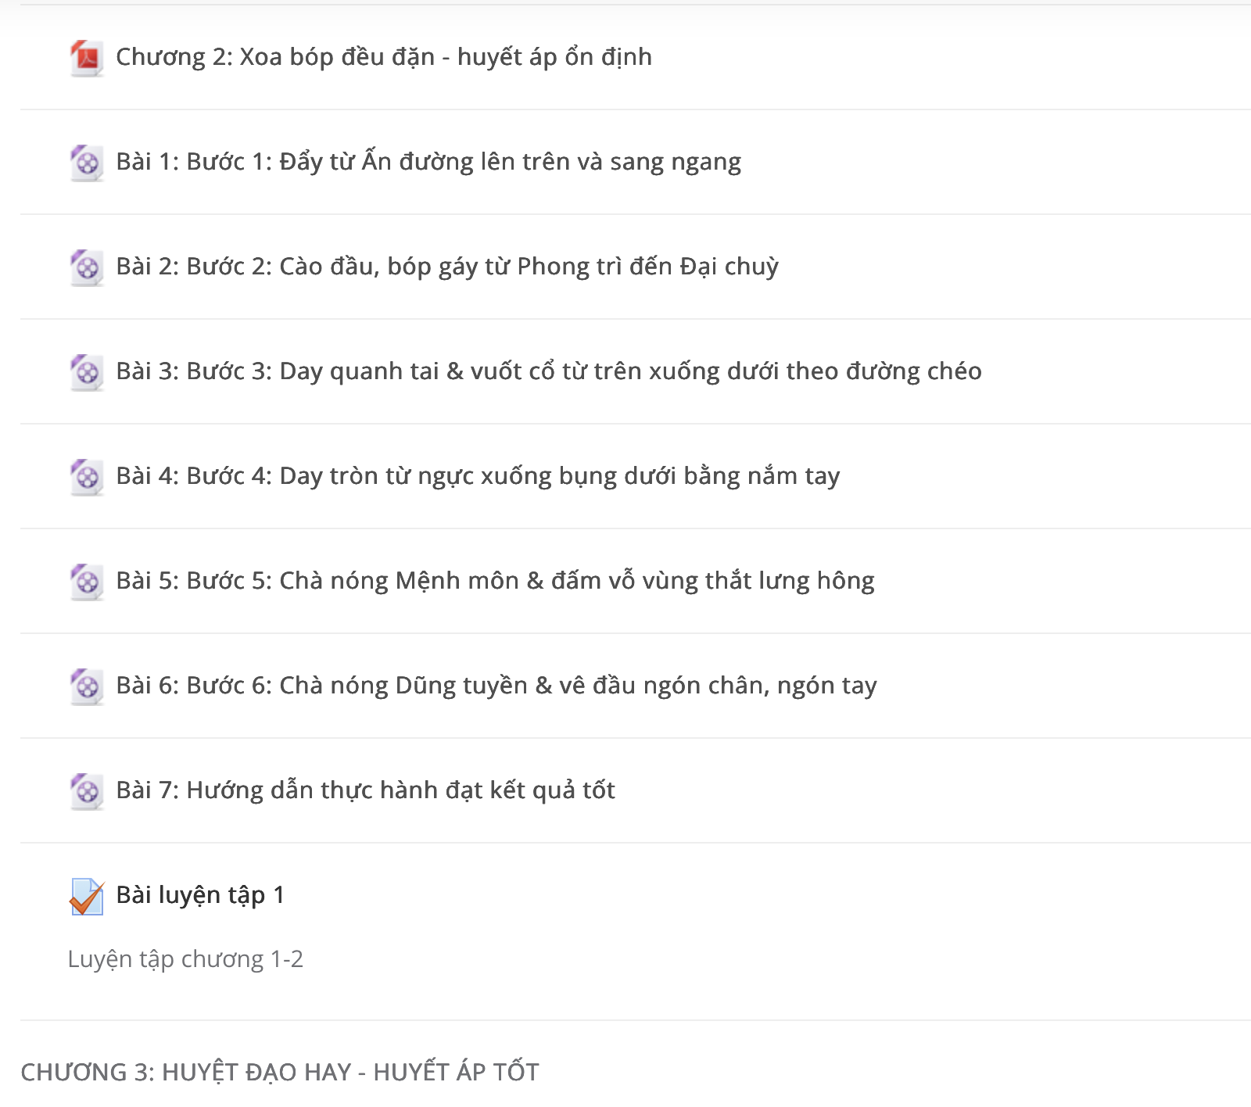Viewport: 1251px width, 1107px height.
Task: Open lesson Bài 4: Day tròn từ ngực
Action: pyautogui.click(x=478, y=476)
